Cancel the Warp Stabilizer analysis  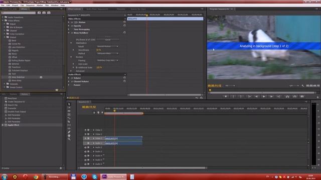click(108, 39)
